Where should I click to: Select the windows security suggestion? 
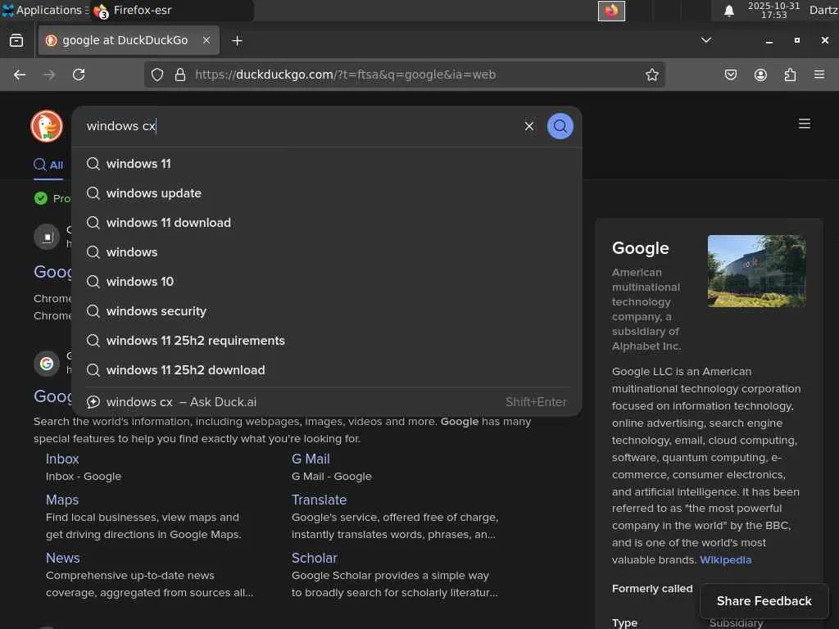[x=327, y=311]
